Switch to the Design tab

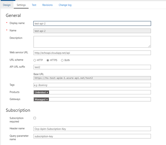7,5
